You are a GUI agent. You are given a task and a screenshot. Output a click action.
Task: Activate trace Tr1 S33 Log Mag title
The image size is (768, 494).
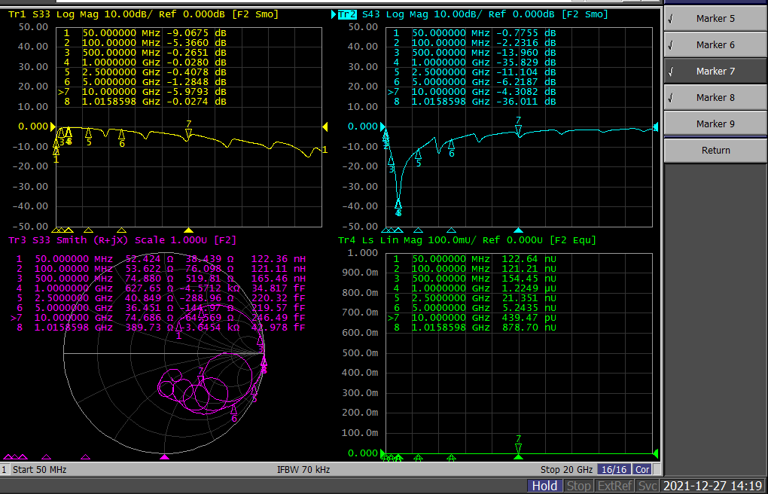pyautogui.click(x=143, y=14)
